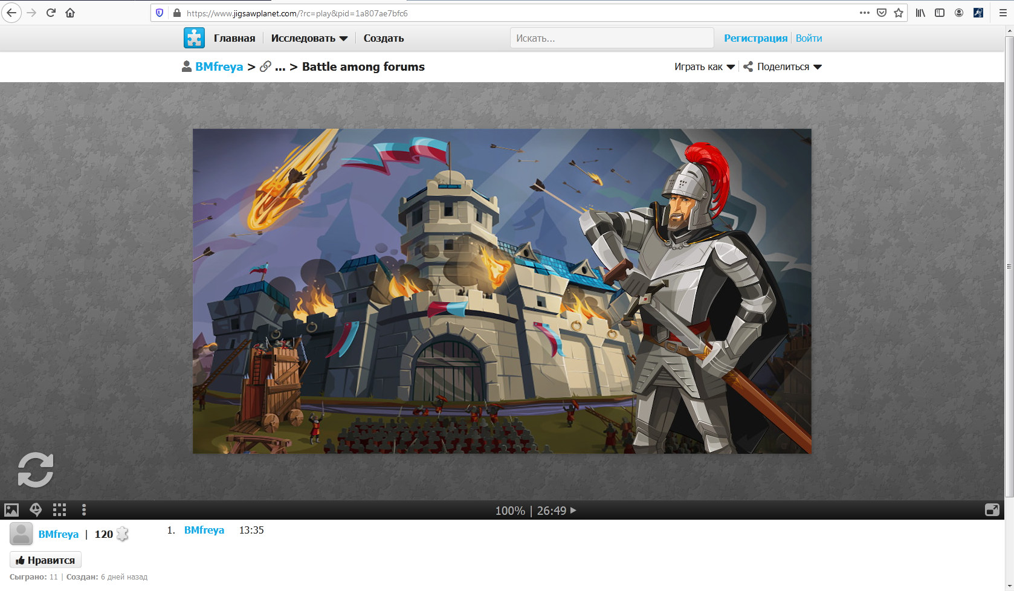Enter fullscreen puzzle mode
The height and width of the screenshot is (591, 1014).
[x=992, y=510]
